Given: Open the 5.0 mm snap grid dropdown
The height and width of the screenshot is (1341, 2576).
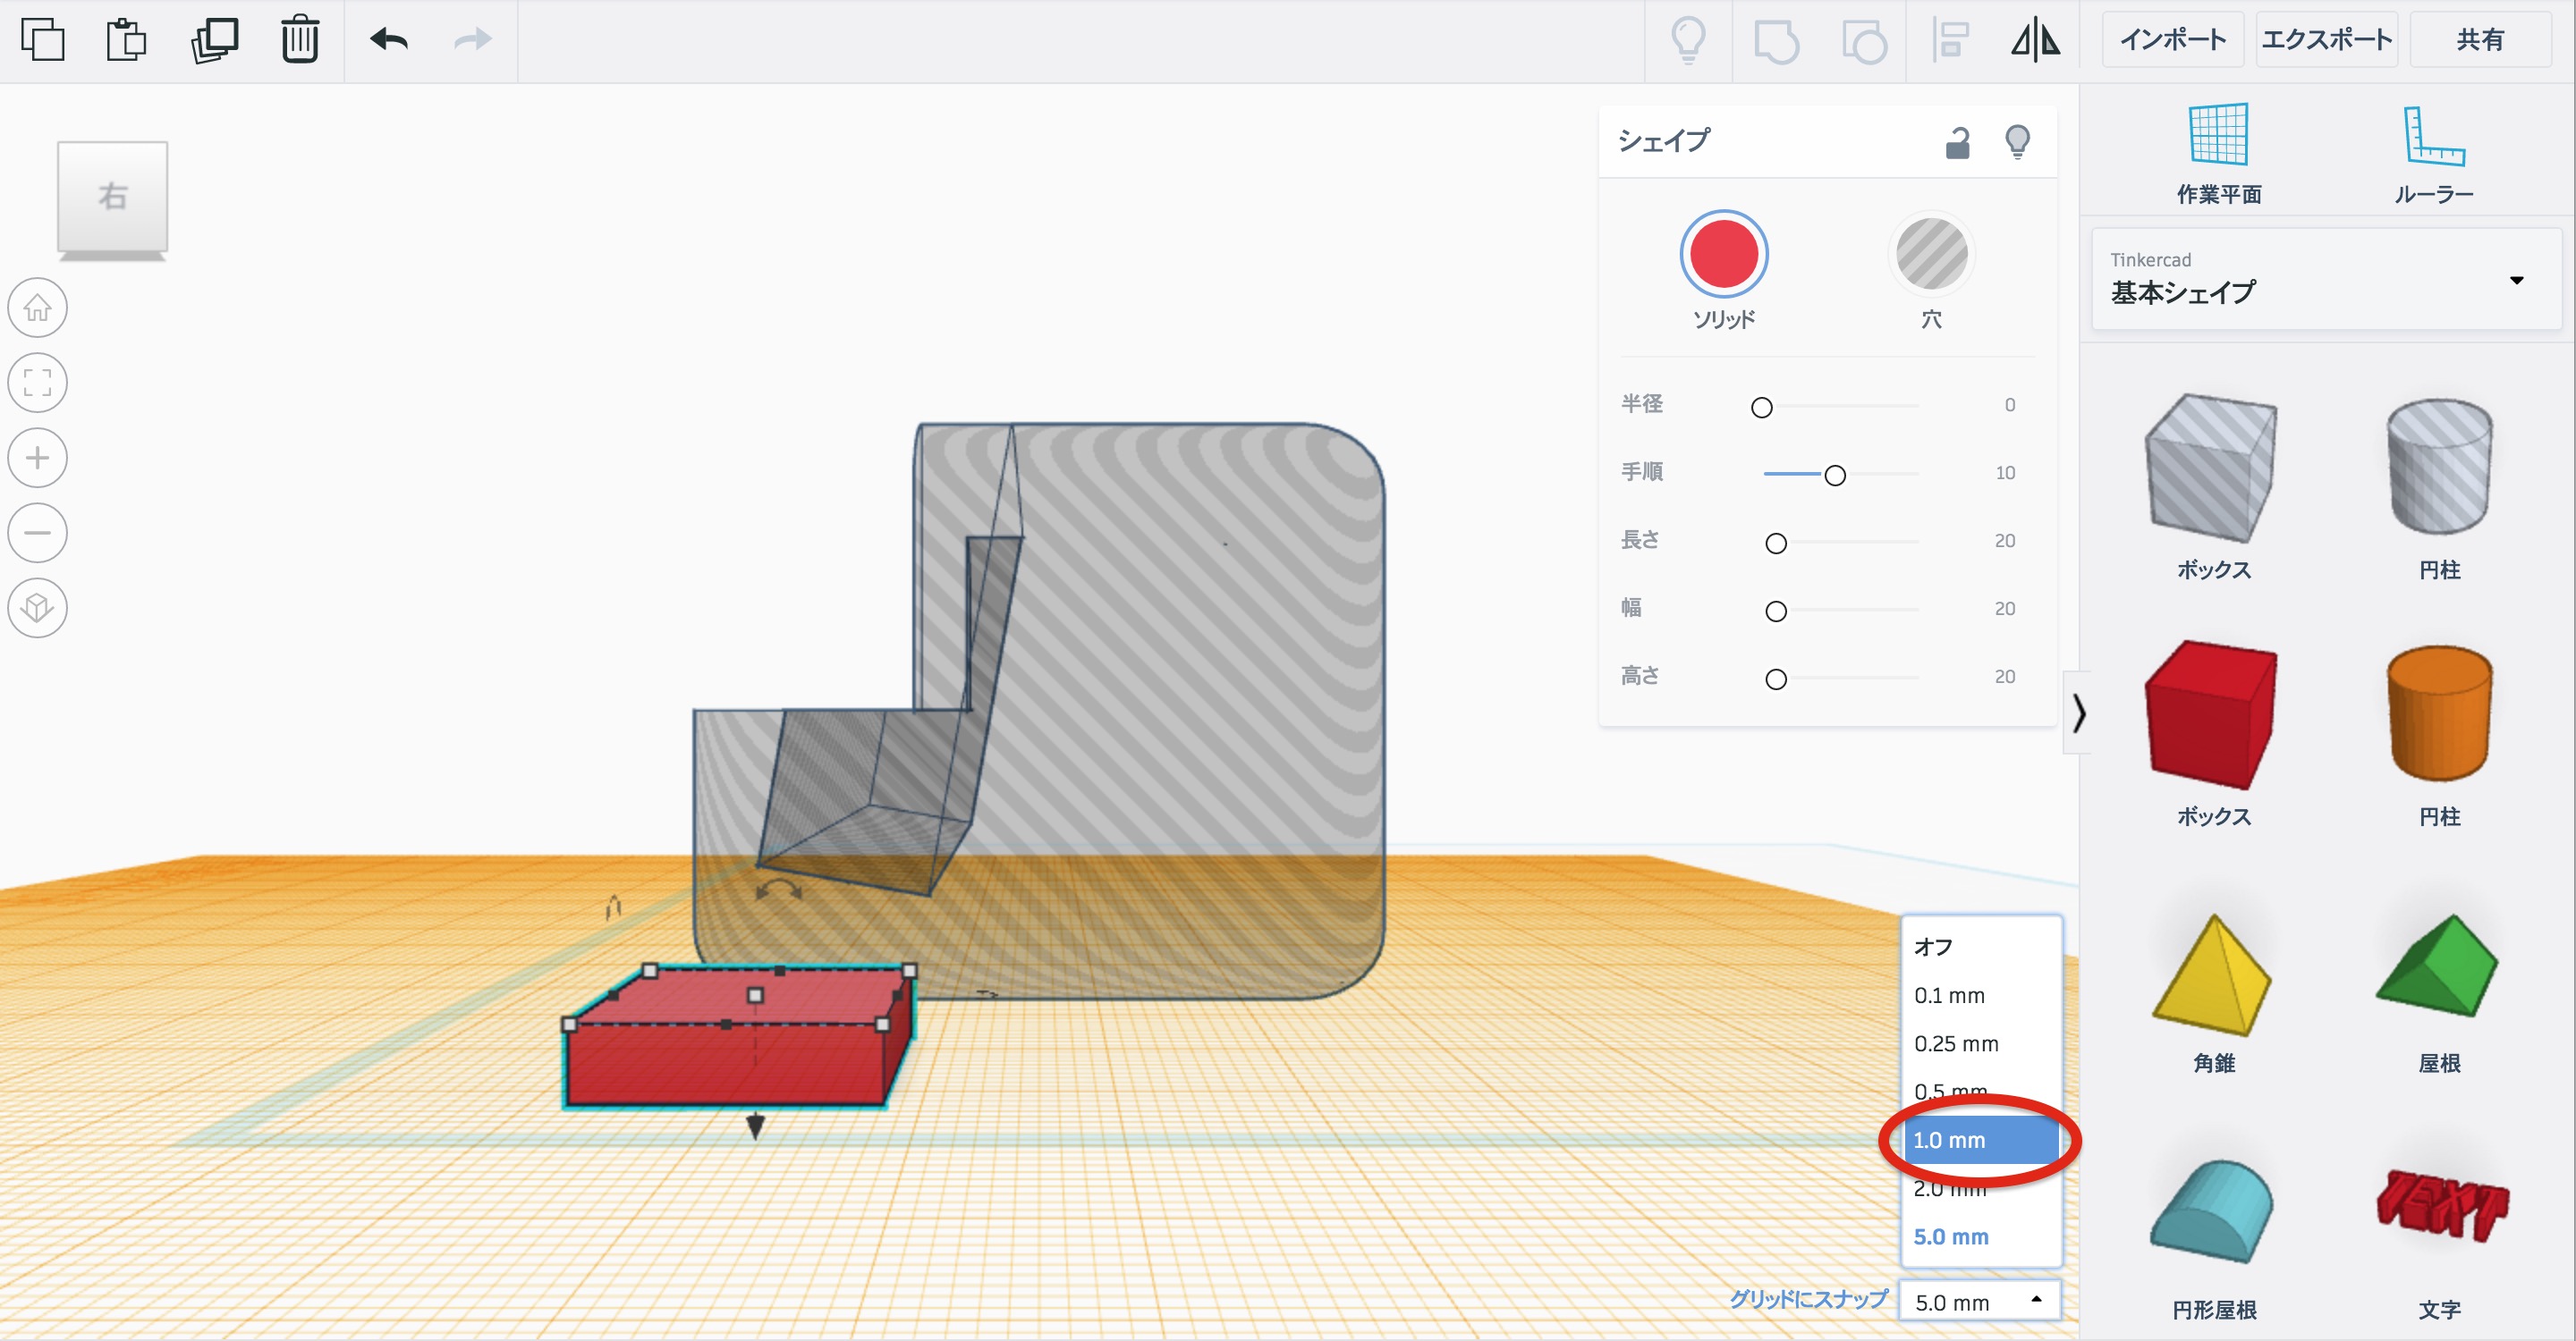Looking at the screenshot, I should 1979,1301.
